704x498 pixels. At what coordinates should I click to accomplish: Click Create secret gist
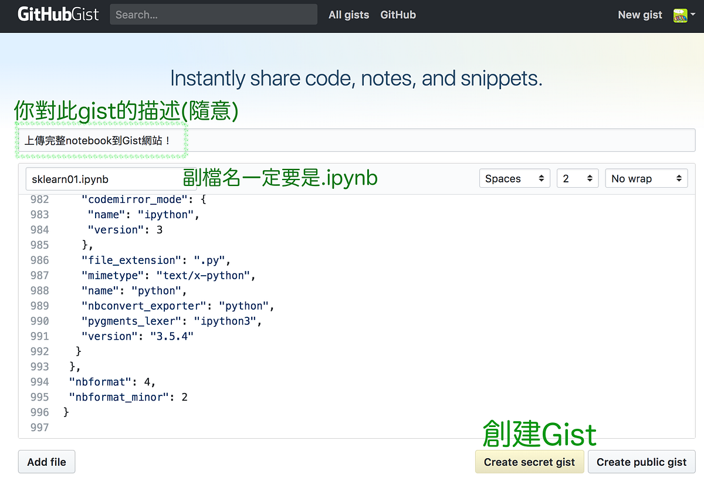[529, 462]
